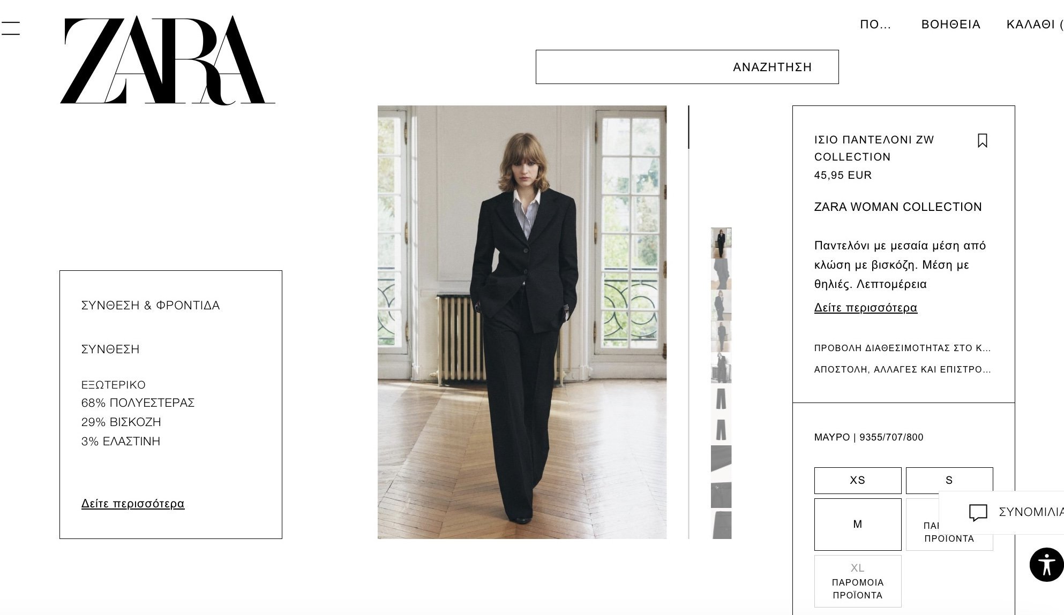
Task: Click the main product photo
Action: coord(522,322)
